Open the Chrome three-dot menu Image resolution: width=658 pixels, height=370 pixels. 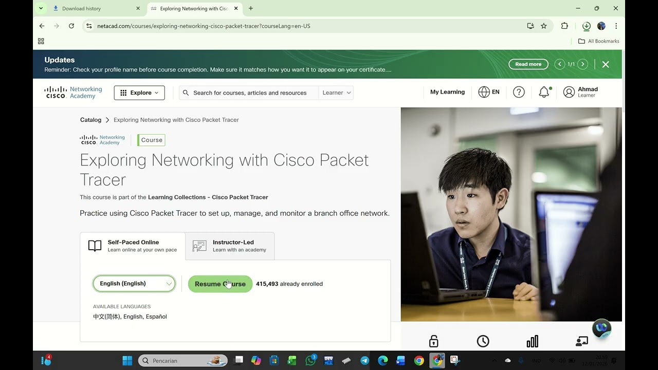616,26
